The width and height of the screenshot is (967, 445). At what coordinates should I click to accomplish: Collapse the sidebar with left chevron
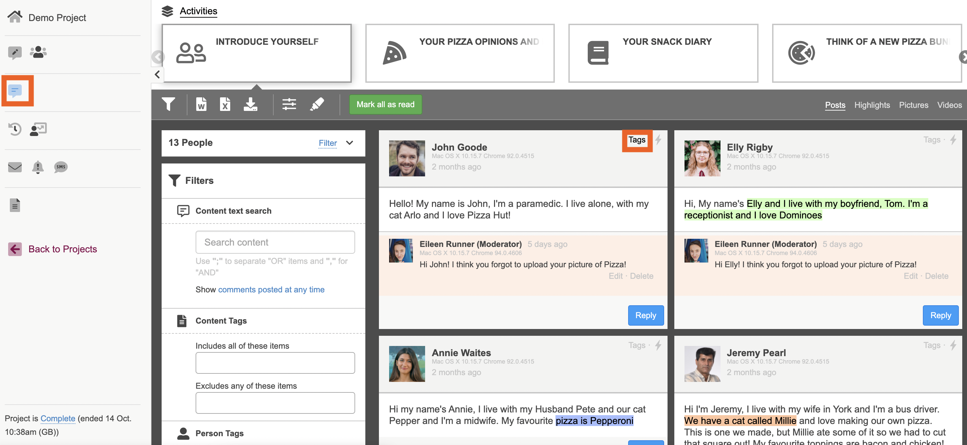click(157, 74)
